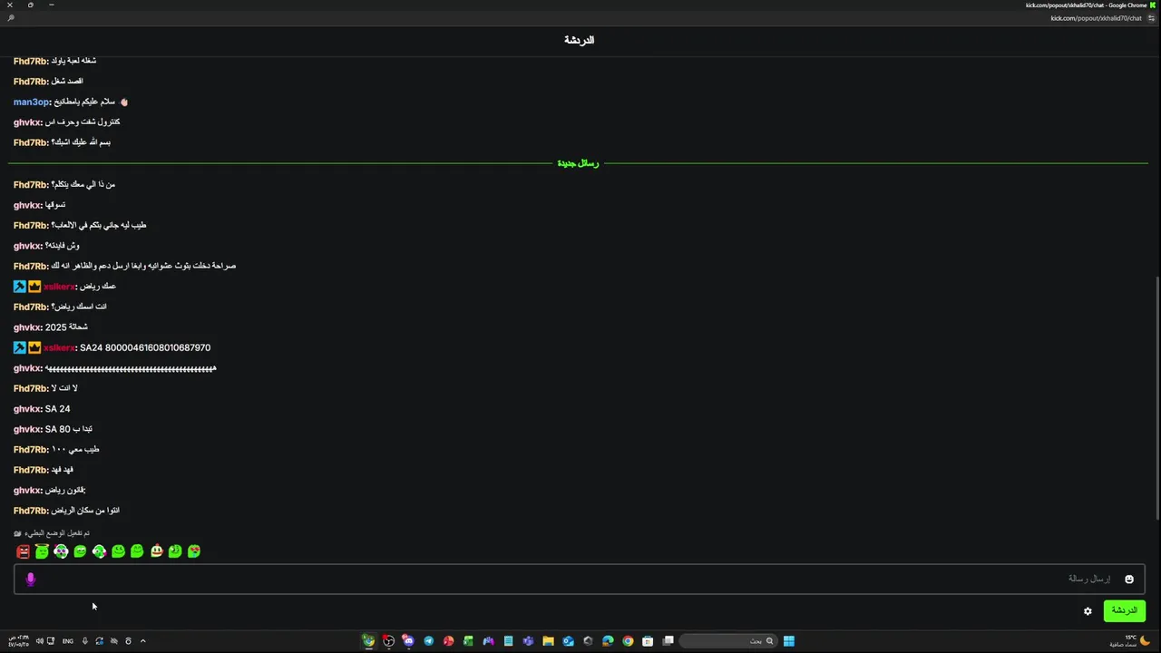Open Google Chrome taskbar icon

point(628,641)
